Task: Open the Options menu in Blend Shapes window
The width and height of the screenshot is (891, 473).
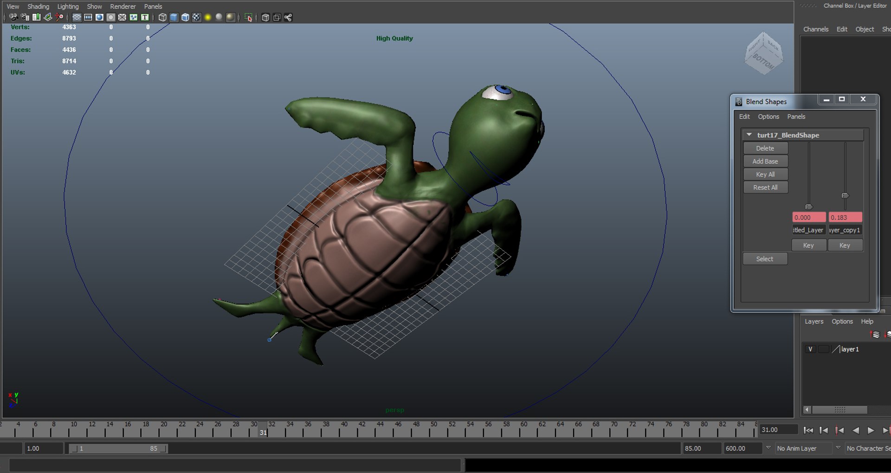Action: point(768,117)
